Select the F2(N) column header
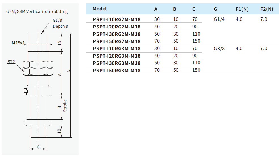This screenshot has width=279, height=156. [x=267, y=9]
